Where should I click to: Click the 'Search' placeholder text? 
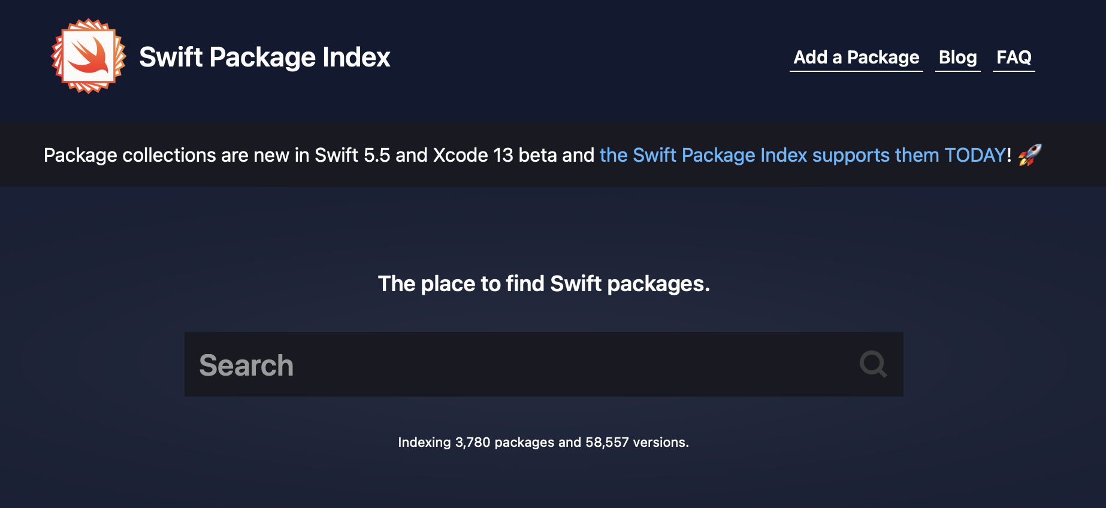point(246,365)
